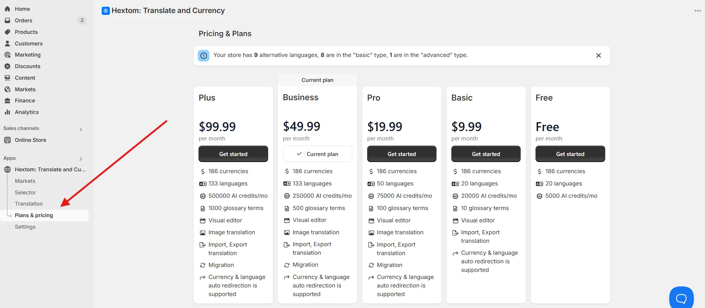
Task: Get started with the Basic plan
Action: point(486,154)
